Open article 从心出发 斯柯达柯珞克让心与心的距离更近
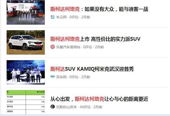The image size is (170, 116). pos(99,99)
